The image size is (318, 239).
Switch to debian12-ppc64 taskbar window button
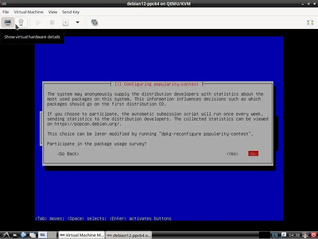(x=129, y=235)
